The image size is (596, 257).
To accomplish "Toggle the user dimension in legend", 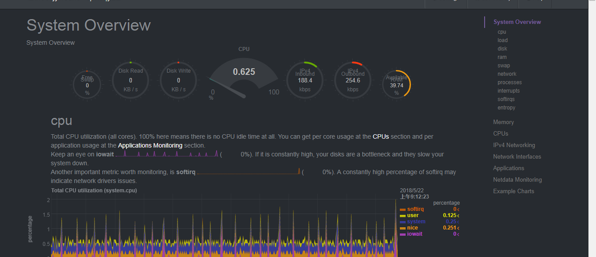I will click(413, 215).
